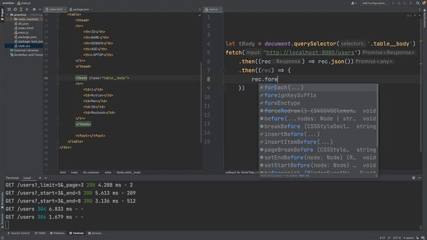
Task: Open Problems tool window
Action: click(x=57, y=233)
